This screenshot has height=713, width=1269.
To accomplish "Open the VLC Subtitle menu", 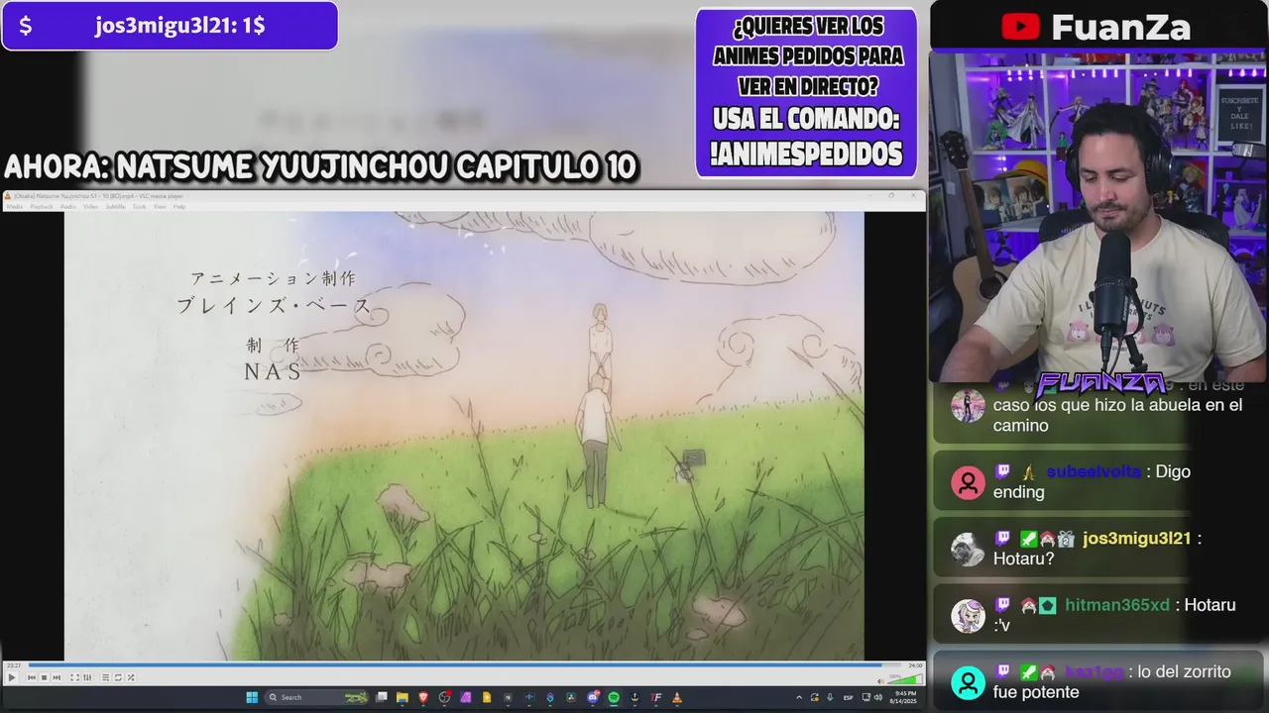I will [115, 207].
